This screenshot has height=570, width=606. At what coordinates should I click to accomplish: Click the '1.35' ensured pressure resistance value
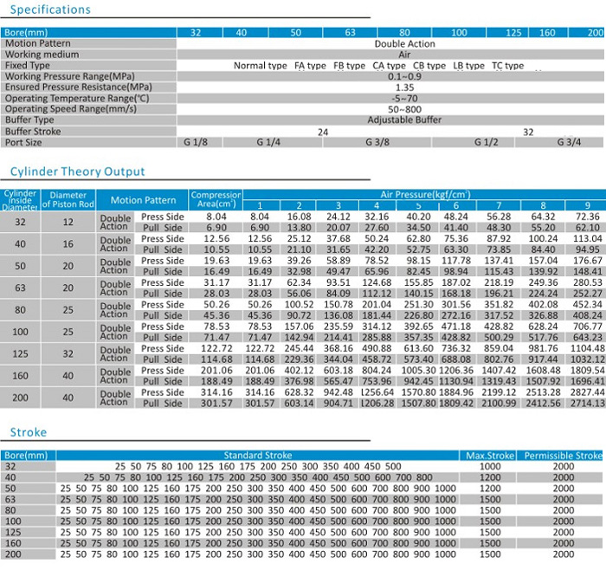point(404,87)
